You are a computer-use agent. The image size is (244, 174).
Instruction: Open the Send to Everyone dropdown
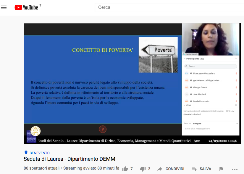pos(237,124)
